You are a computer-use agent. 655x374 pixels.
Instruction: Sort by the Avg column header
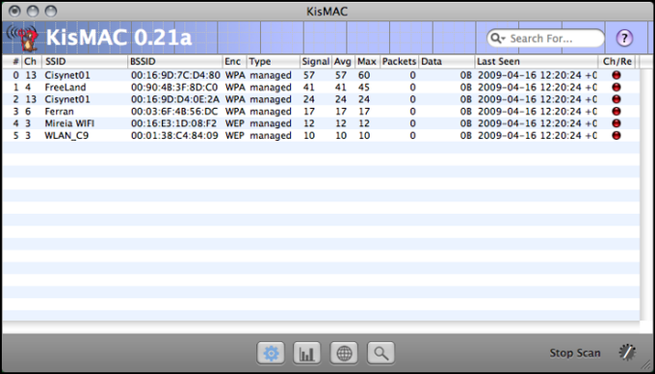point(343,62)
